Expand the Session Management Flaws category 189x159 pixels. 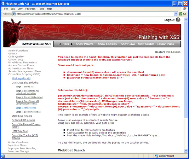25,71
